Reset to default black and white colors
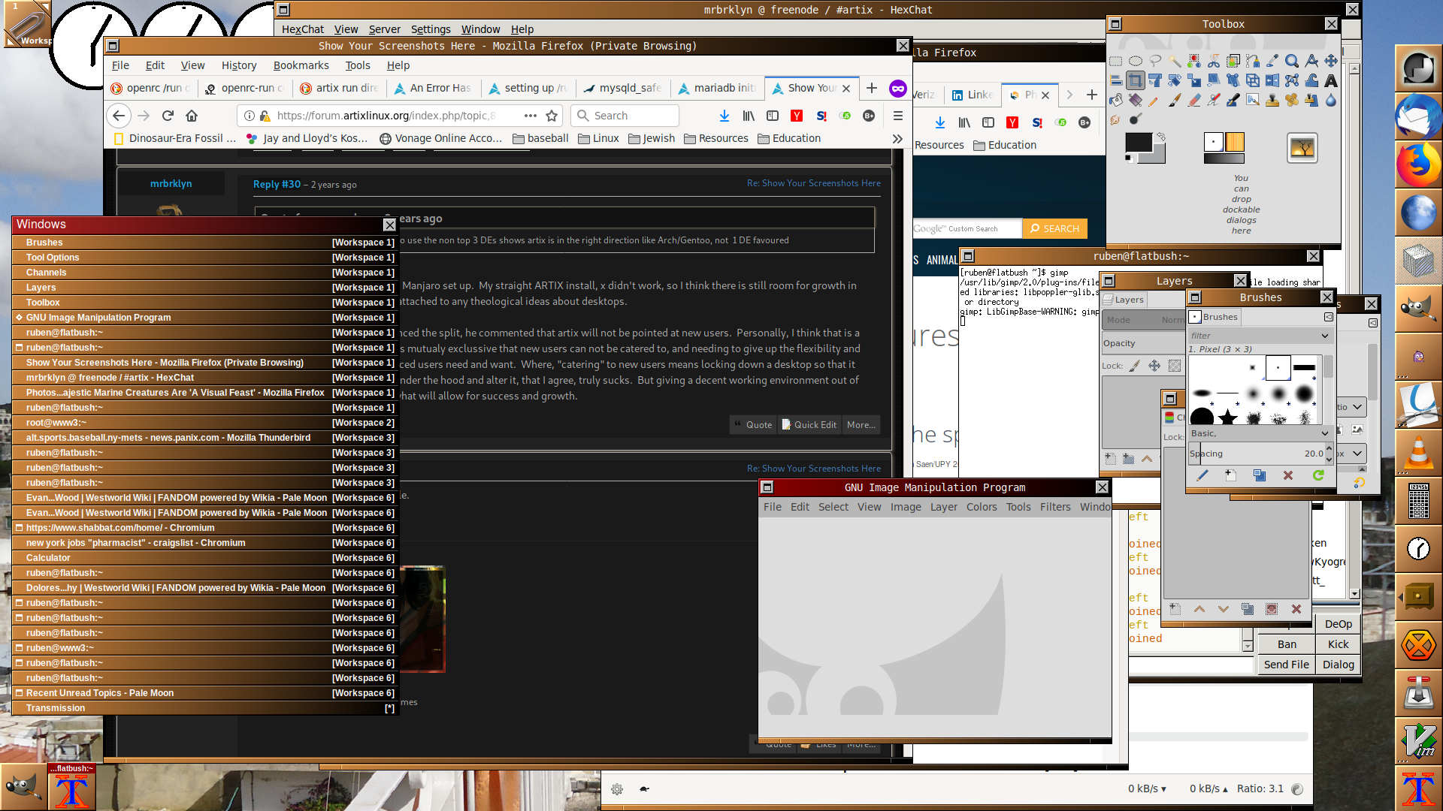The width and height of the screenshot is (1443, 811). tap(1130, 158)
